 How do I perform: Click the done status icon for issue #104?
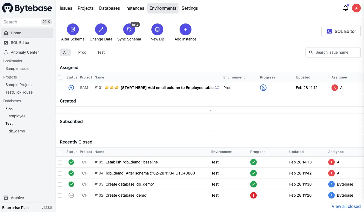71,173
